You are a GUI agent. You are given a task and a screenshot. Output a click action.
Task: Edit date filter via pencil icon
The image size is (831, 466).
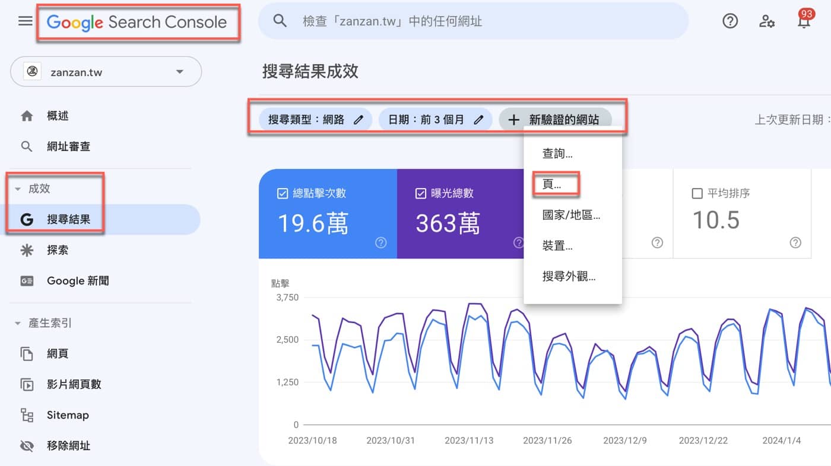(478, 120)
